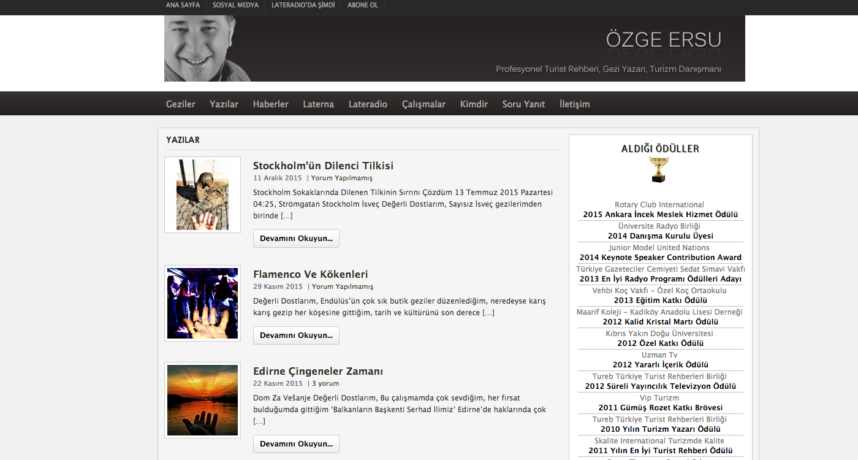Open the Kimdir navigation item
The image size is (858, 460).
(474, 104)
